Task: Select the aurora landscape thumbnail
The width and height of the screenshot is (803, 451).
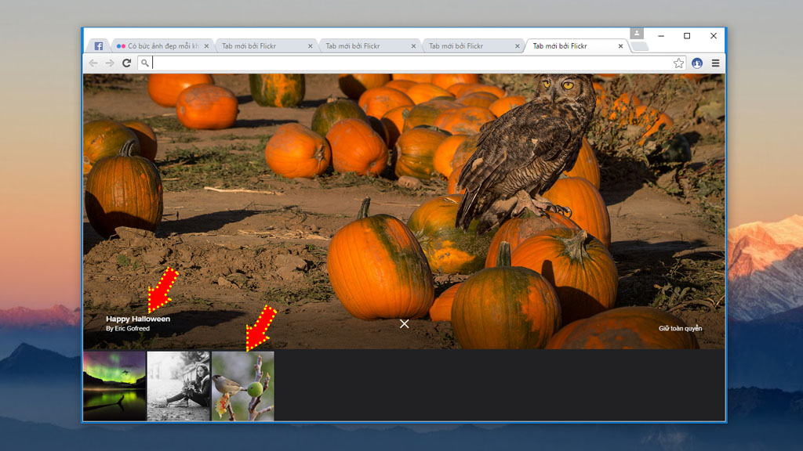Action: 114,386
